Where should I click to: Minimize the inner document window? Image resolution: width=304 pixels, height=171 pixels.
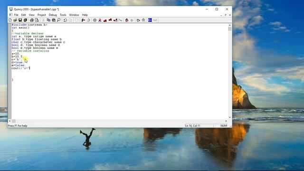[221, 15]
